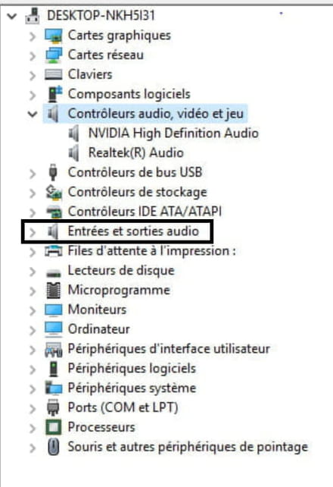Select Périphériques d'interface utilisateur entry
The image size is (333, 487).
[169, 349]
